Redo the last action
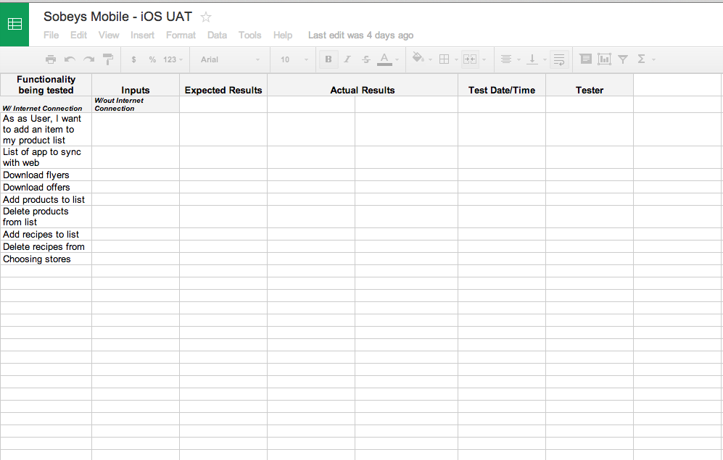This screenshot has width=723, height=460. [88, 59]
